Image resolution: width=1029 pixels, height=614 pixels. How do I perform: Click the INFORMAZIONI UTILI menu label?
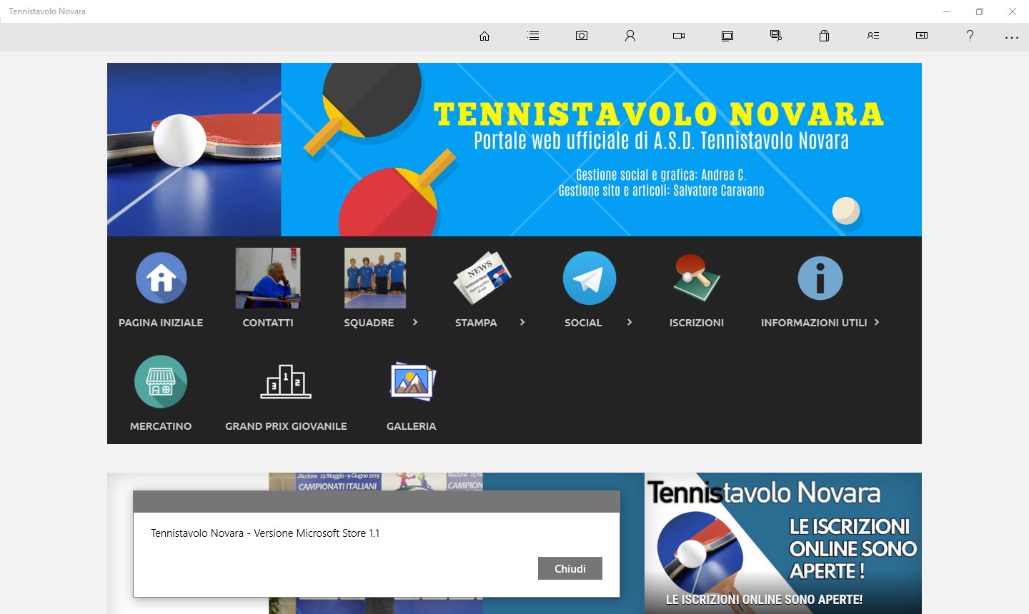(x=814, y=323)
